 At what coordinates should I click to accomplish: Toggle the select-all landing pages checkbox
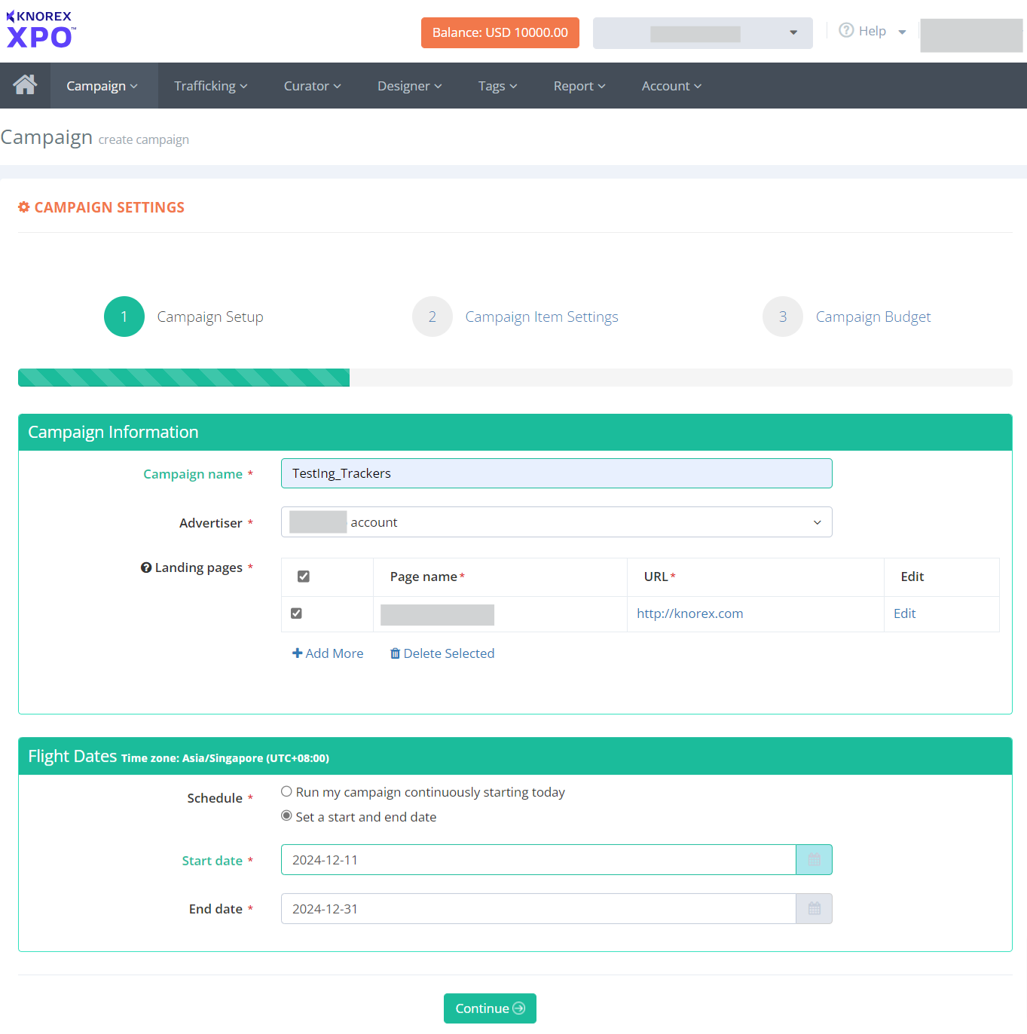pyautogui.click(x=304, y=577)
